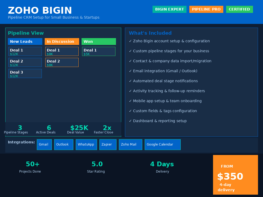Select the In Discussion stage header
The image size is (263, 197).
click(x=62, y=42)
